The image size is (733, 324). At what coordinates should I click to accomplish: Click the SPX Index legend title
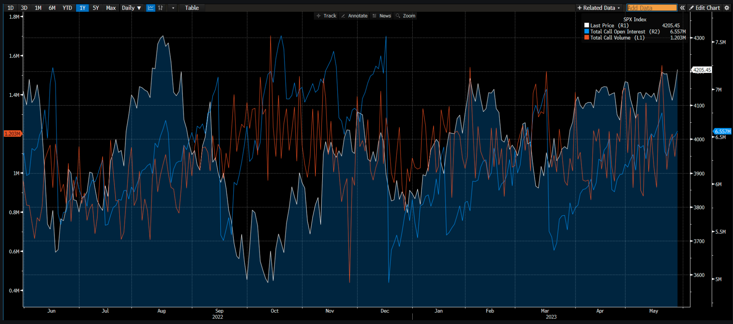(635, 19)
